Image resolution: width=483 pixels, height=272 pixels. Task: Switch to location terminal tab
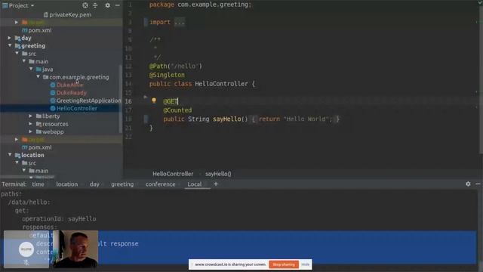pyautogui.click(x=67, y=184)
